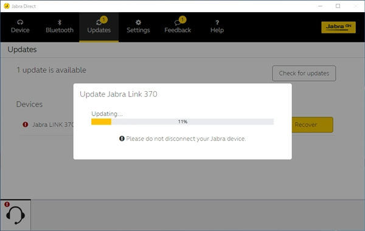The width and height of the screenshot is (365, 231).
Task: Maximize the Jabra Direct window
Action: (338, 6)
